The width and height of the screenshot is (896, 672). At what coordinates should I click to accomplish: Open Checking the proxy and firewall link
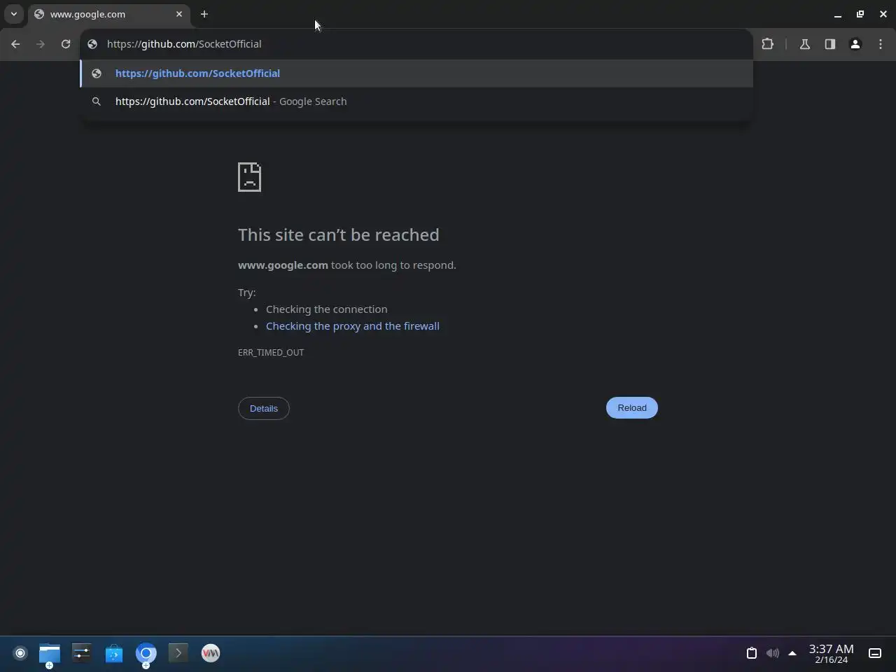(353, 326)
